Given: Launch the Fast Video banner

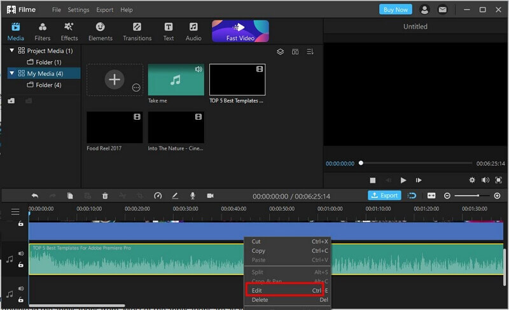Looking at the screenshot, I should [x=241, y=31].
